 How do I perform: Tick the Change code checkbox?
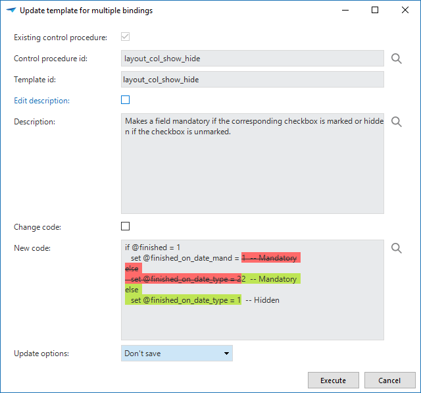point(125,226)
